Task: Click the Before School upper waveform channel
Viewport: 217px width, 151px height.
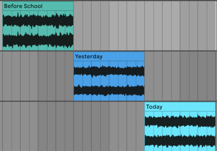Action: (x=38, y=21)
